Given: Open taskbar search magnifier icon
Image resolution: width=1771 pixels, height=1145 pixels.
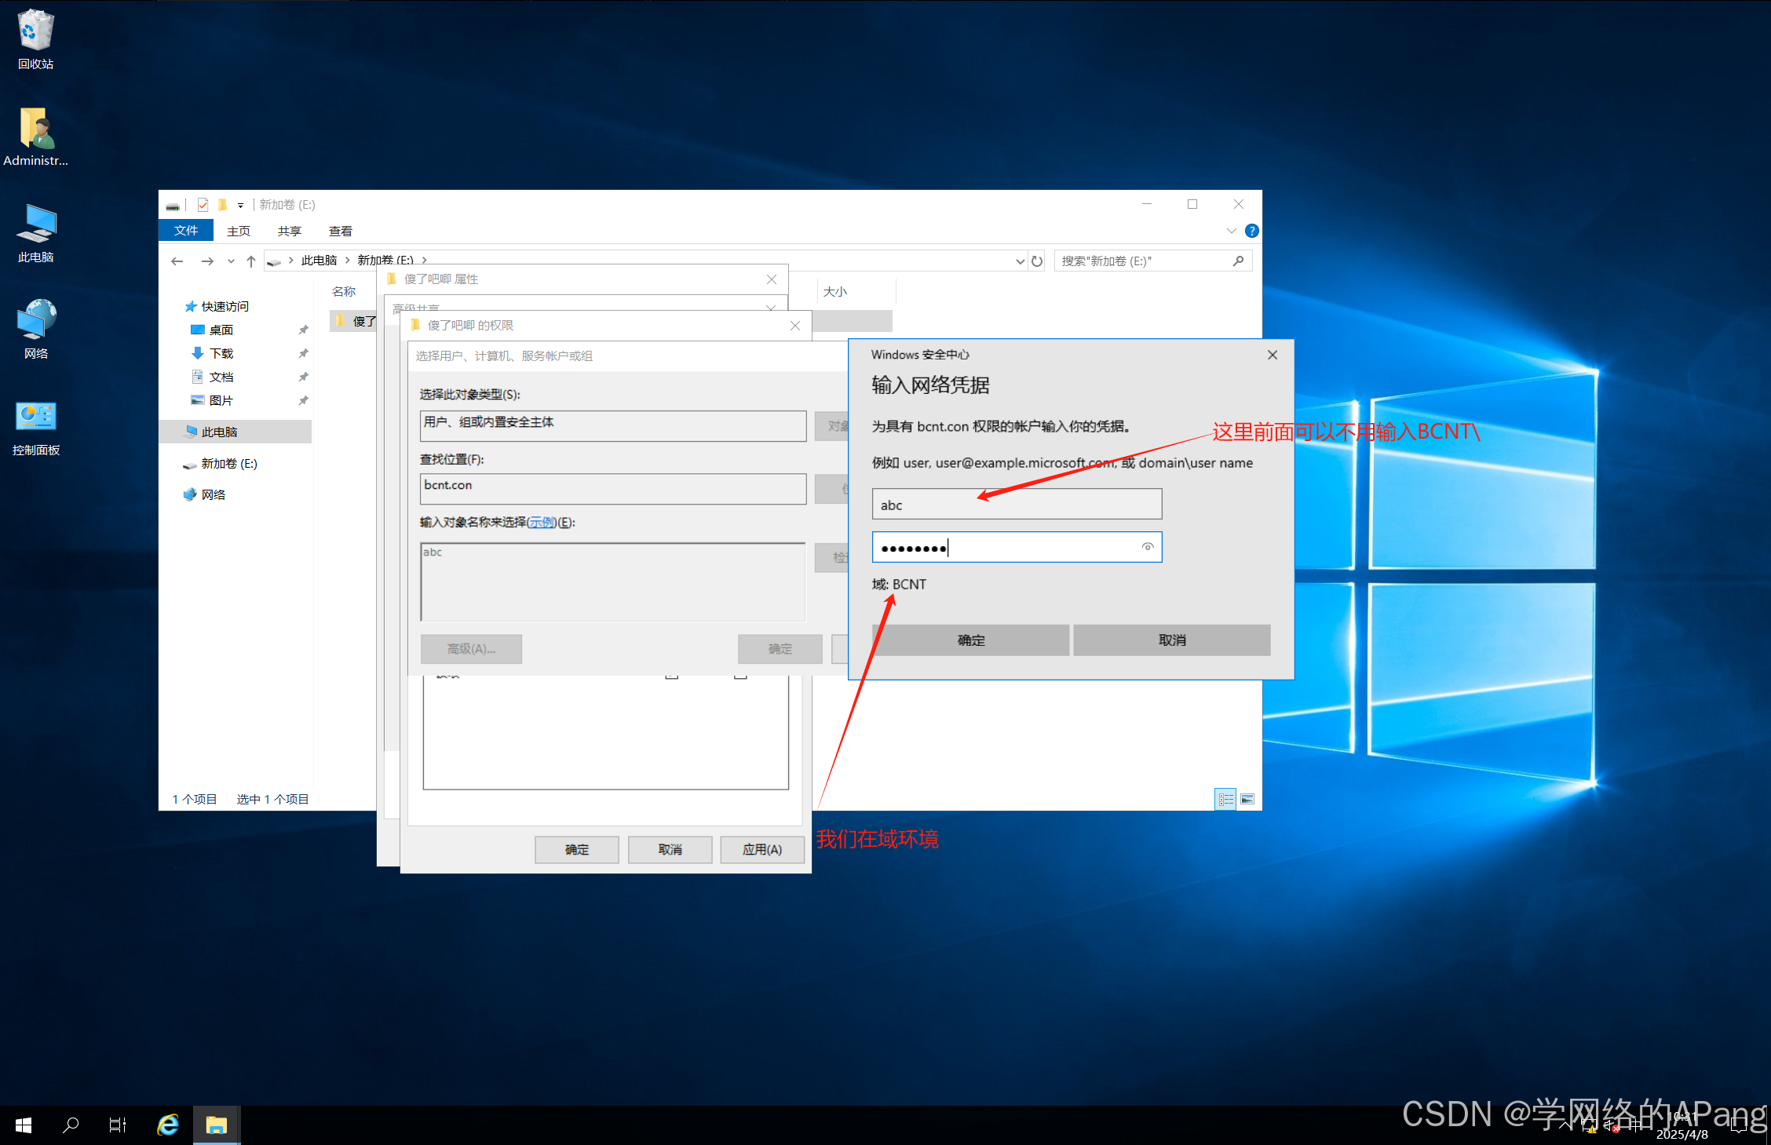Looking at the screenshot, I should click(x=71, y=1125).
